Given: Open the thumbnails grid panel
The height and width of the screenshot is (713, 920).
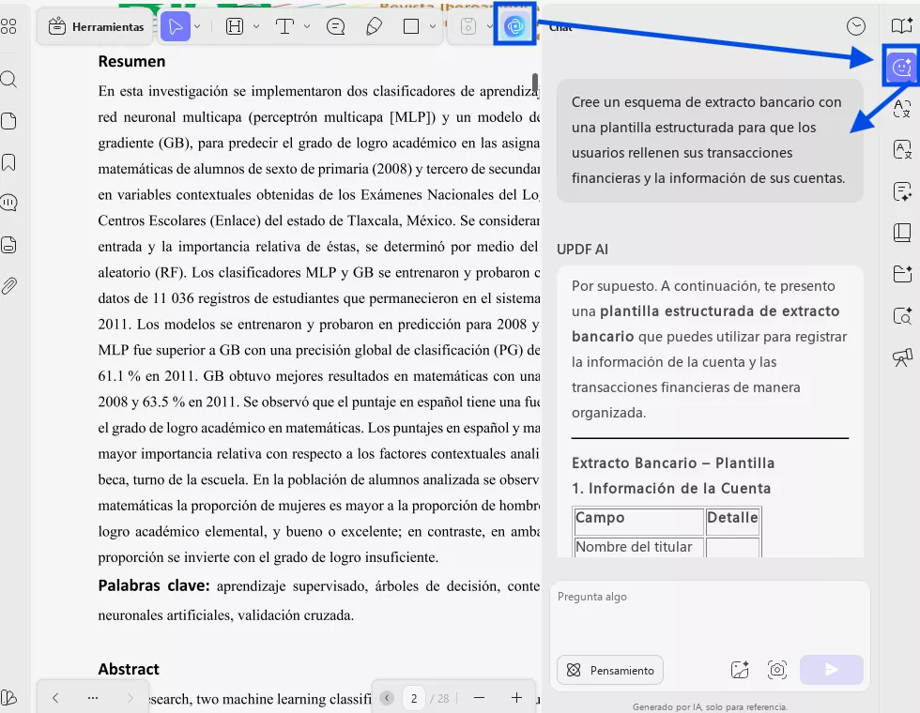Looking at the screenshot, I should (8, 26).
